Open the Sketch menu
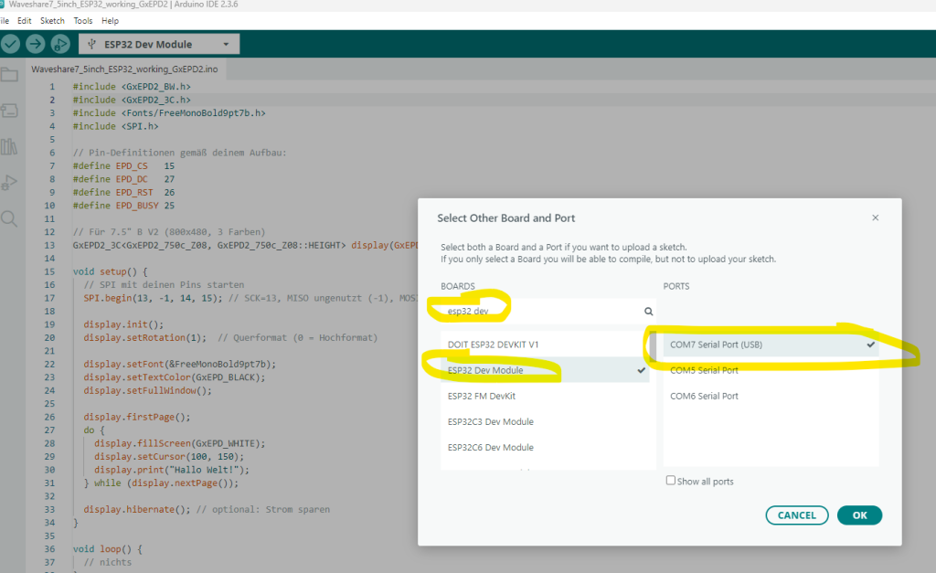 point(52,21)
